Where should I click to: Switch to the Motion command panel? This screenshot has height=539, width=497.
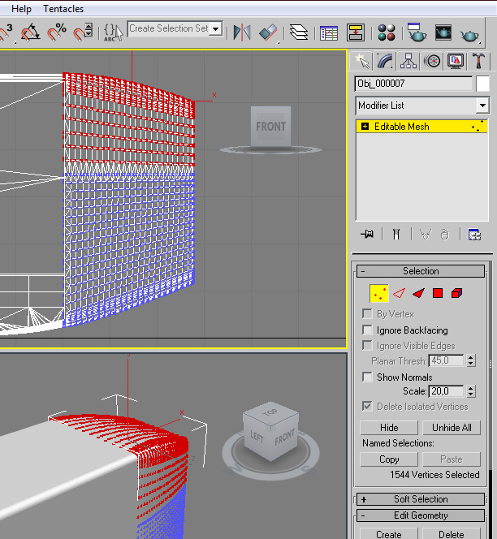(x=432, y=61)
